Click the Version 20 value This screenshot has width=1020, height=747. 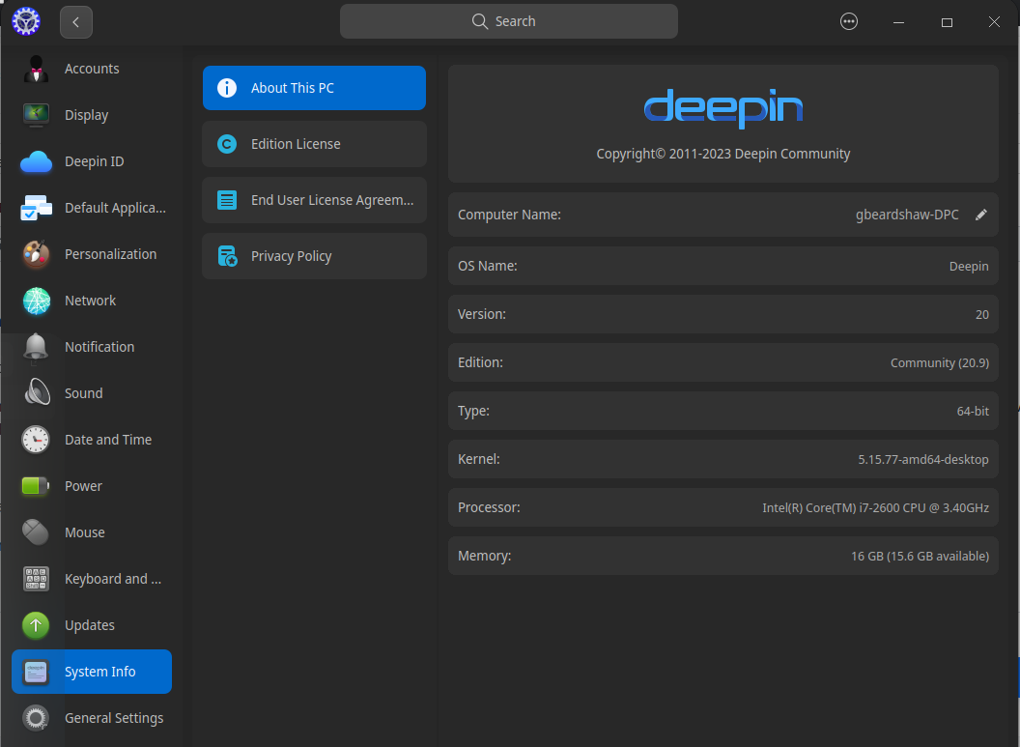click(981, 315)
